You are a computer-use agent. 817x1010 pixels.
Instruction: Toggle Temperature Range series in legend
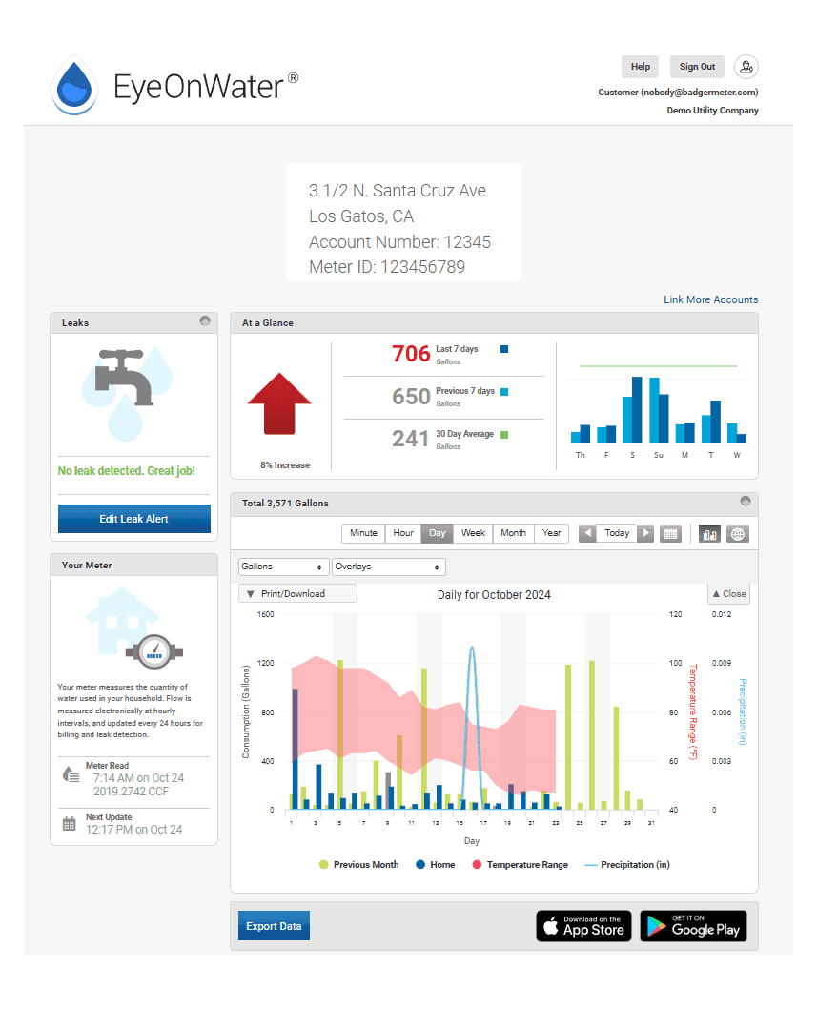coord(521,864)
